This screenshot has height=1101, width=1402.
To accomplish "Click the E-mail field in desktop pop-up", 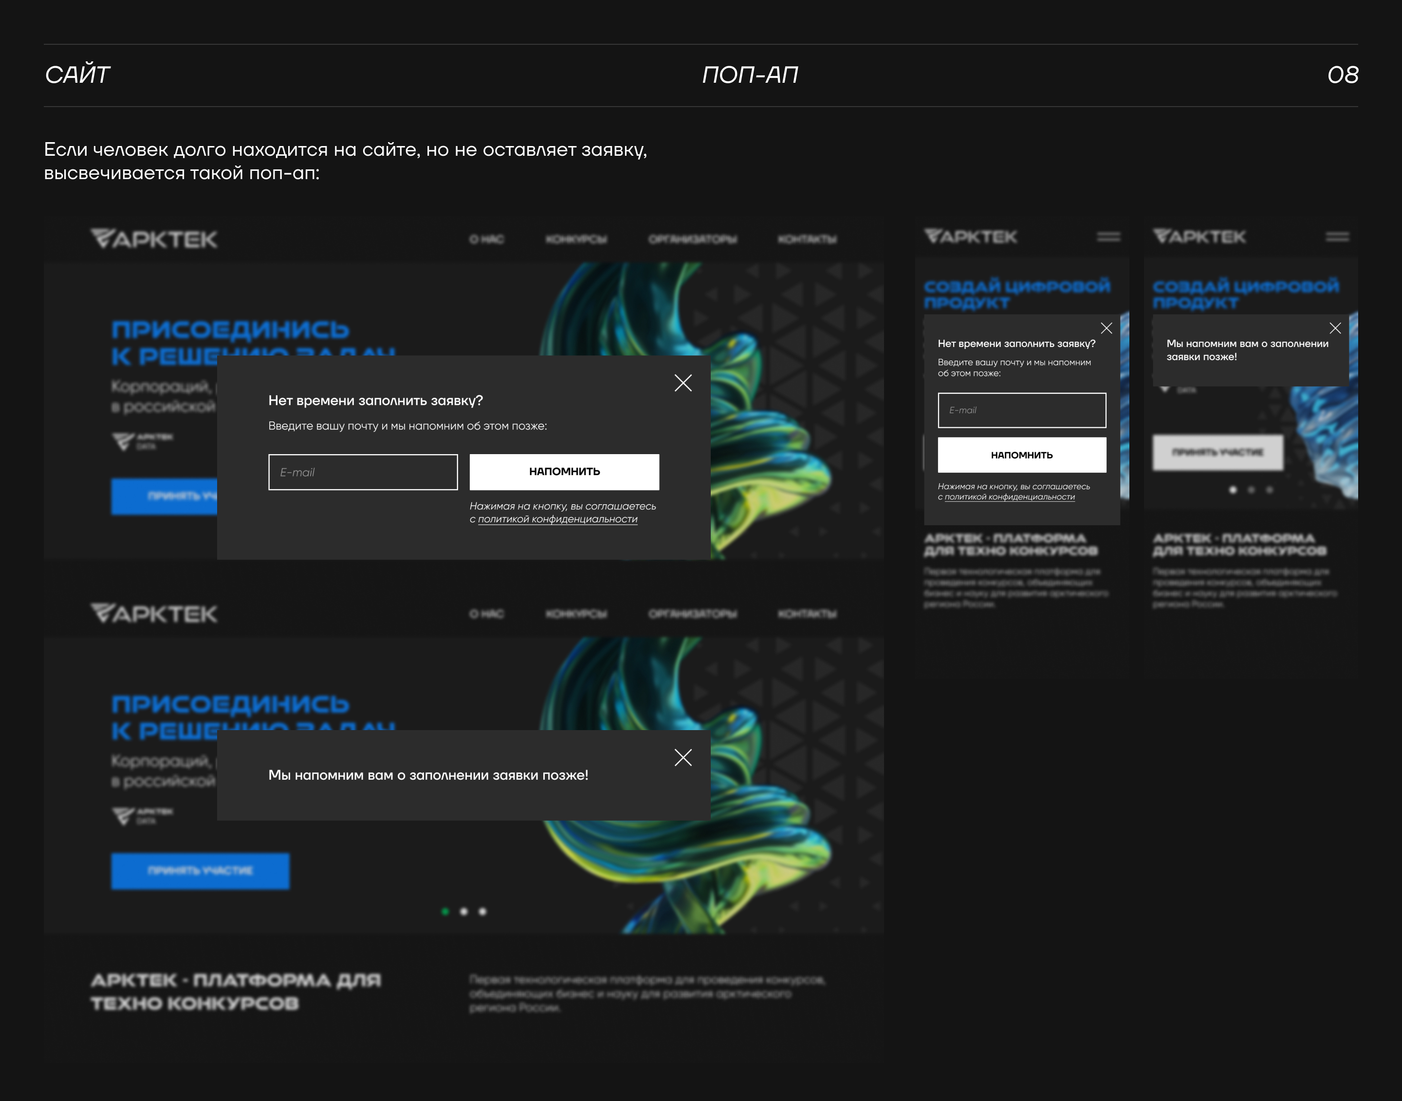I will click(363, 472).
